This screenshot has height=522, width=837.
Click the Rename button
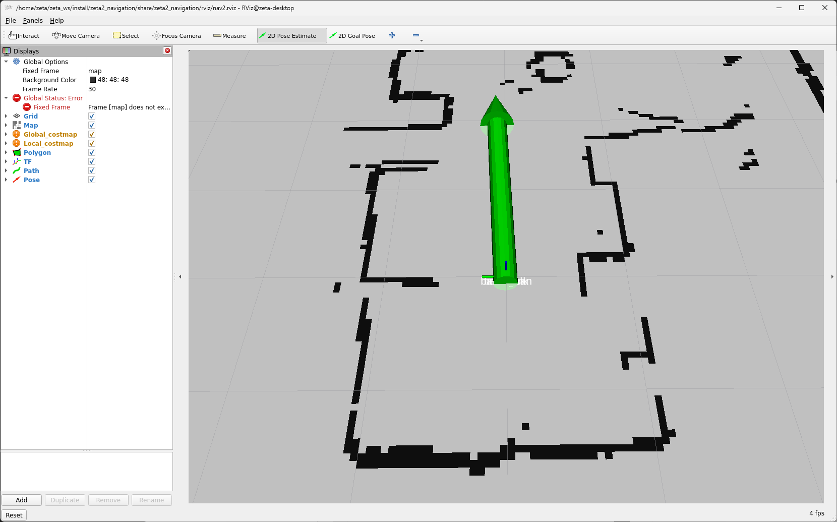click(152, 500)
